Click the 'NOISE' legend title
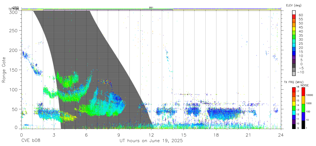Viewport: 316px width, 146px height. pos(304,85)
